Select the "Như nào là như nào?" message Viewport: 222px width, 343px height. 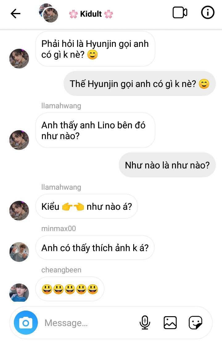[167, 165]
